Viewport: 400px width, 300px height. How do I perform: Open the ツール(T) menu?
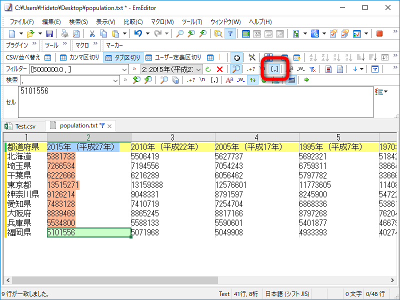pos(192,22)
